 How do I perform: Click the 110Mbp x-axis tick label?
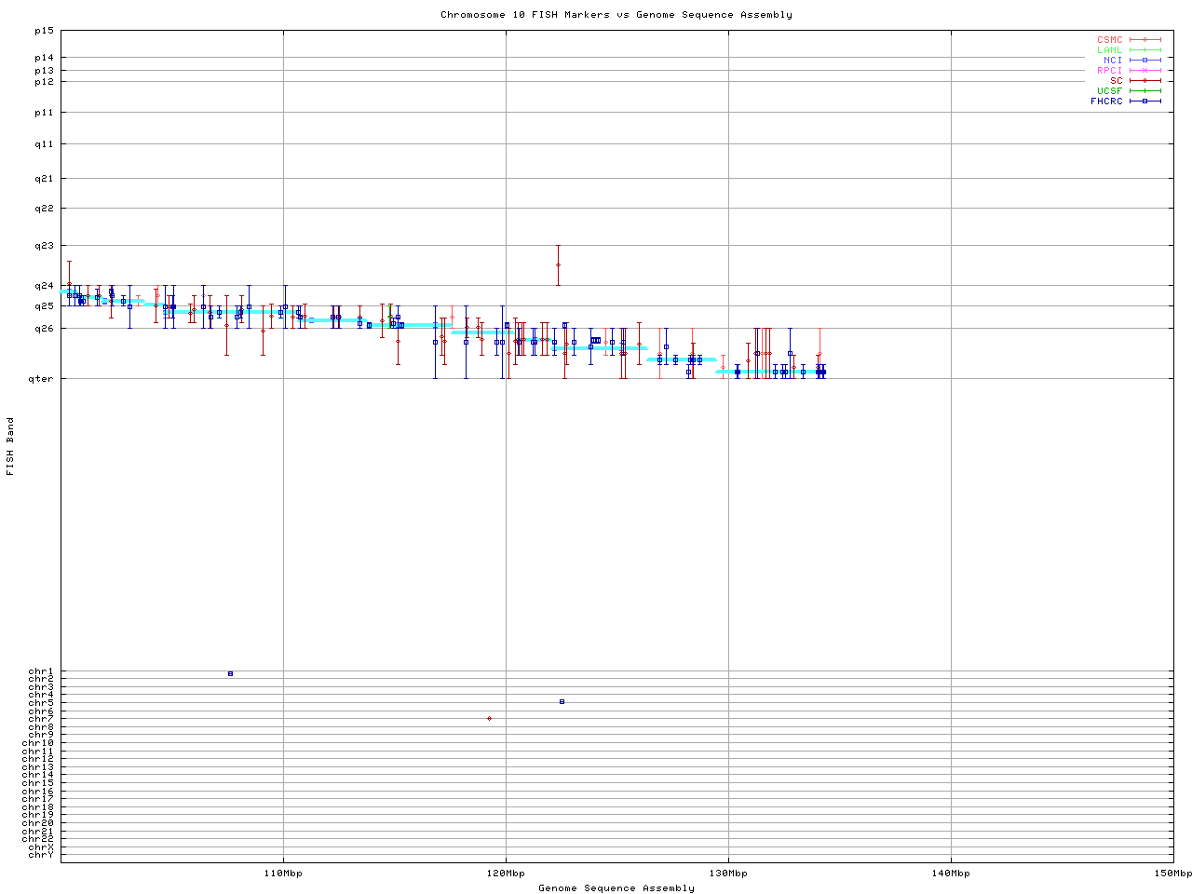point(283,874)
